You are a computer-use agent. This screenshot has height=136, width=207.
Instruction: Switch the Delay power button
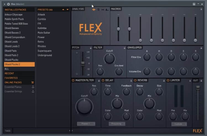pos(103,80)
